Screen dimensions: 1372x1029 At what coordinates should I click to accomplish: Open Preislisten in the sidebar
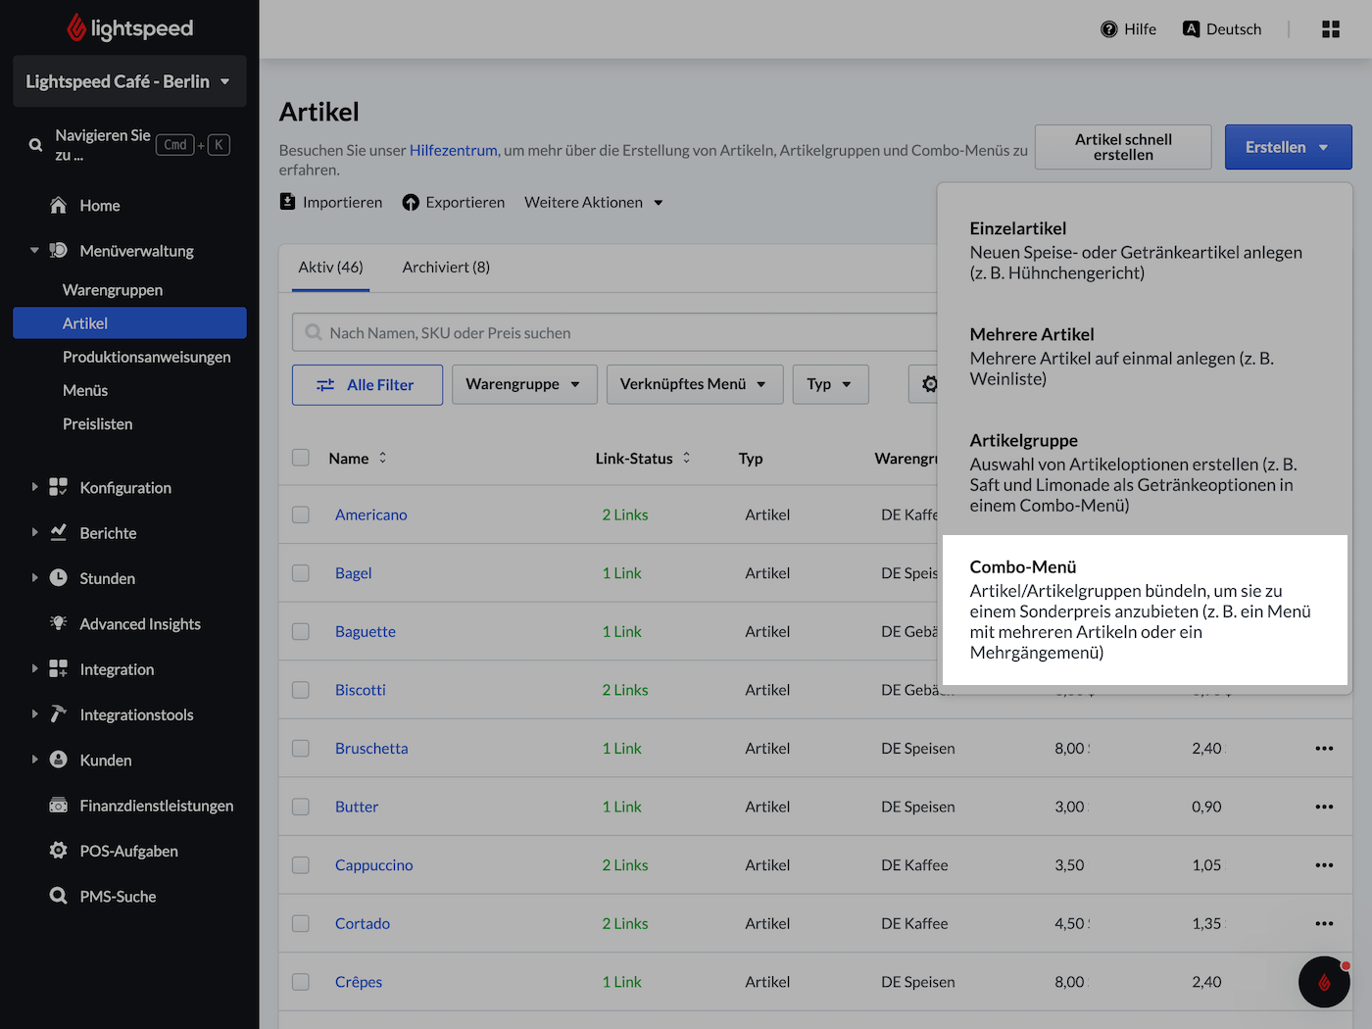tap(97, 423)
